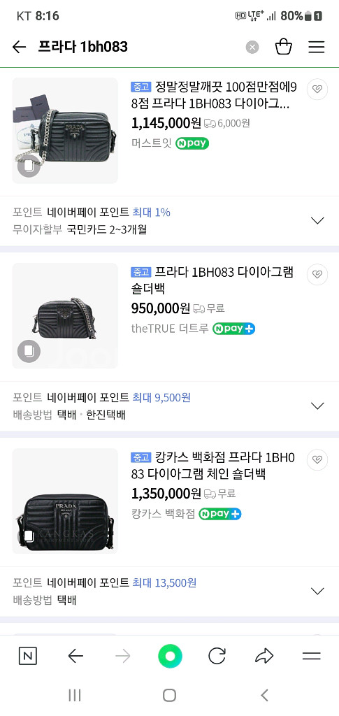The height and width of the screenshot is (716, 339).
Task: Go back with the browser back arrow
Action: pos(75,656)
